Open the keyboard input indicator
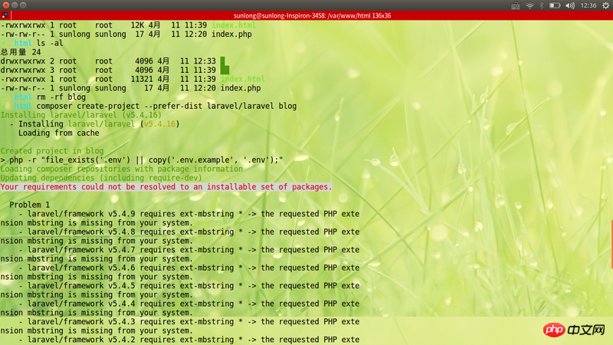The height and width of the screenshot is (345, 613). click(x=515, y=5)
